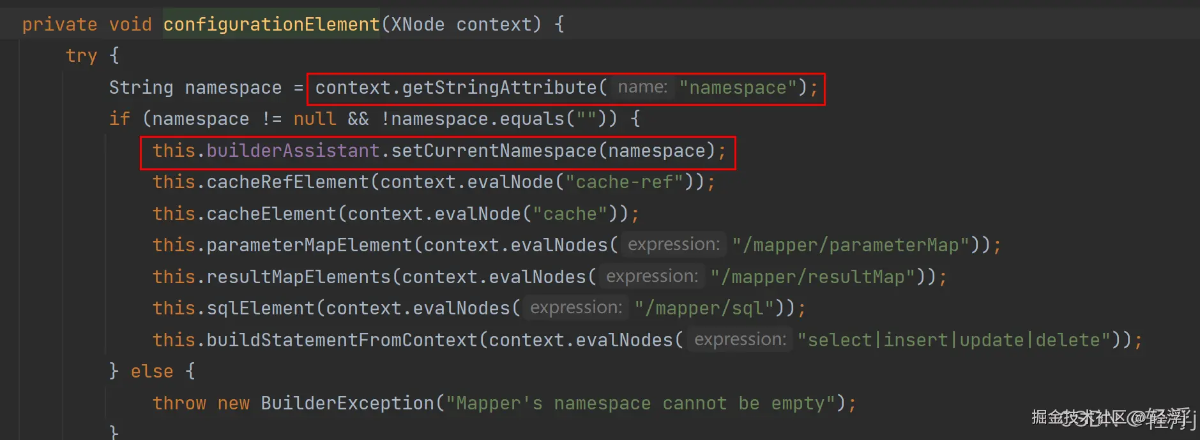Viewport: 1200px width, 440px height.
Task: Click the cacheRefElement method call
Action: (x=287, y=182)
